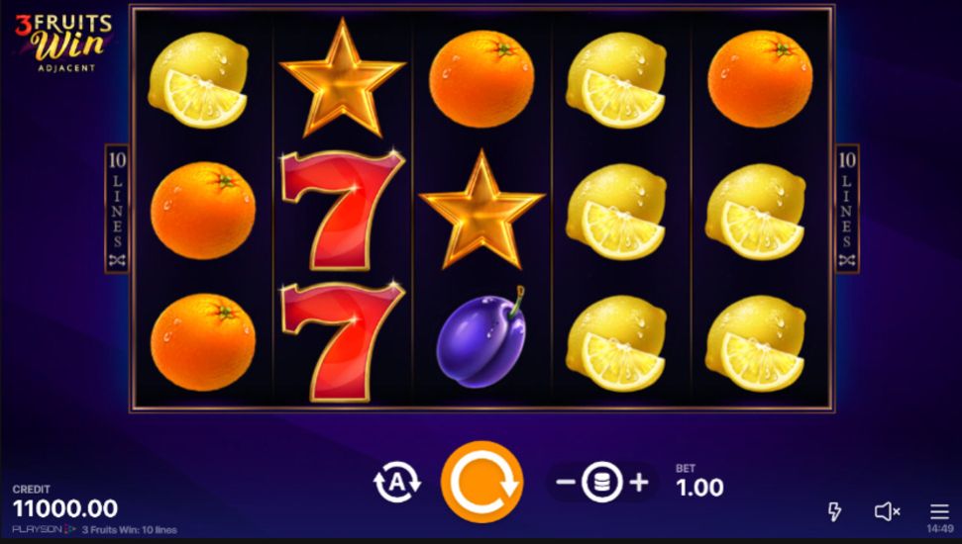
Task: Click the 3 Fruits Win logo
Action: [x=63, y=43]
